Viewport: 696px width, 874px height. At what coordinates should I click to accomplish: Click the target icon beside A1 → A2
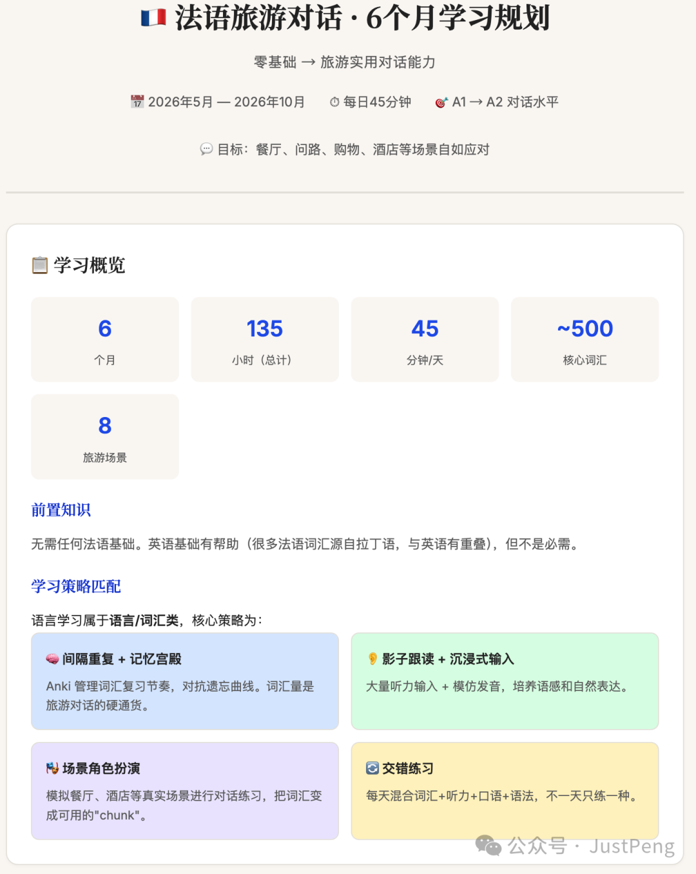tap(441, 102)
